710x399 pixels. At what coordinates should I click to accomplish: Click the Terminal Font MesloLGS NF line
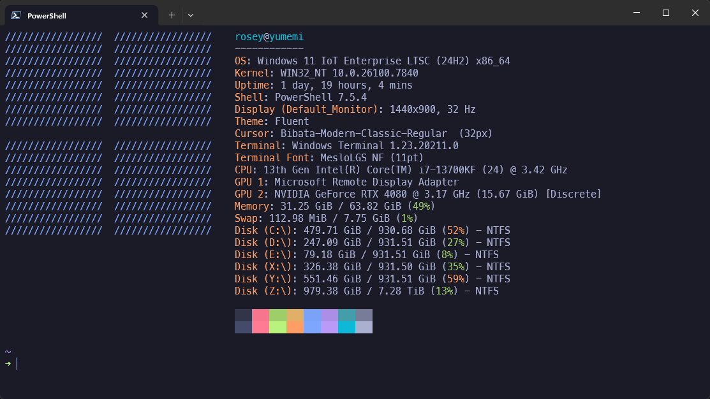[329, 158]
